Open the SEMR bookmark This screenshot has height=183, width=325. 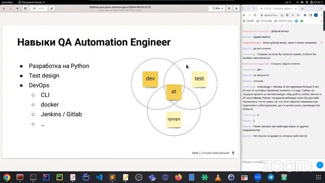[x=248, y=21]
